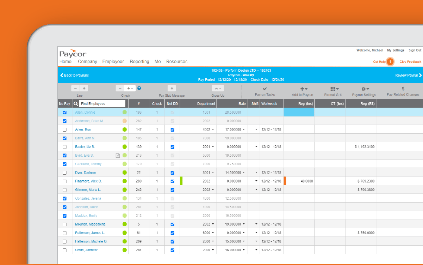Image resolution: width=423 pixels, height=265 pixels.
Task: Open the blue help icon beside Check
Action: (x=139, y=88)
